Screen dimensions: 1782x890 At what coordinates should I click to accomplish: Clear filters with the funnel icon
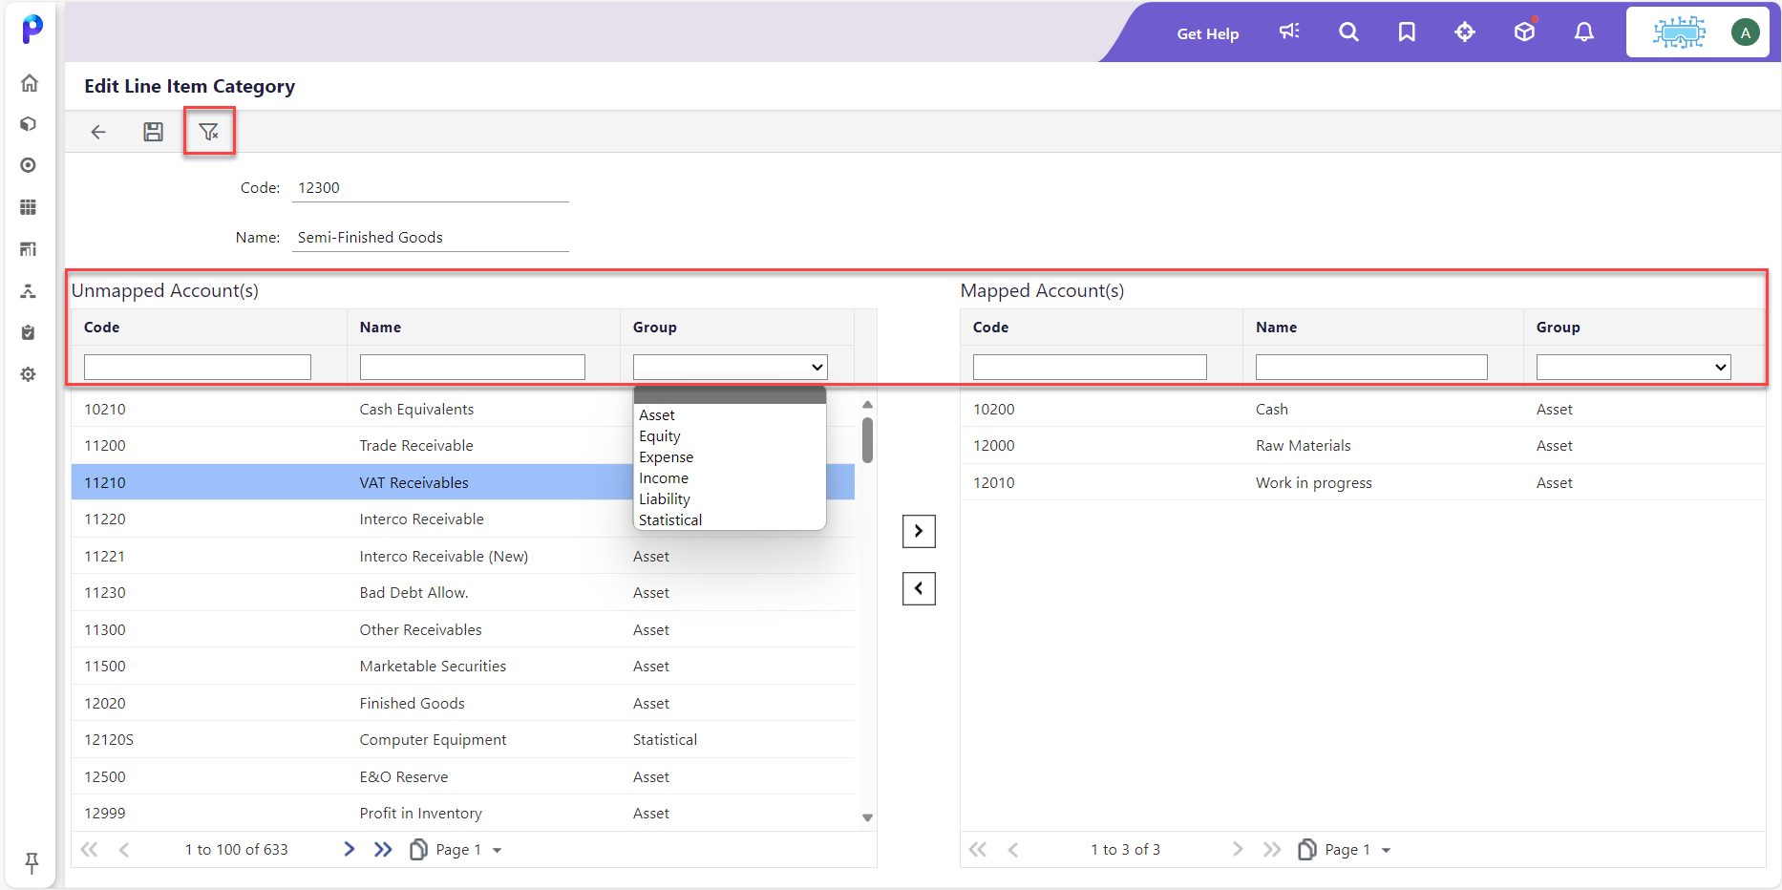208,132
